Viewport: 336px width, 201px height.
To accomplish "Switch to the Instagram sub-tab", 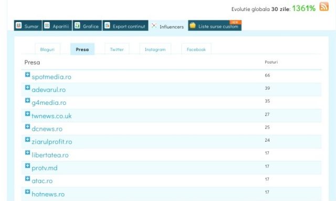I will (x=155, y=49).
